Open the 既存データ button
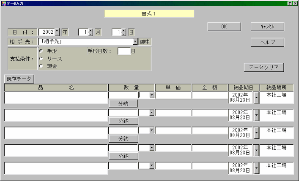 19,78
